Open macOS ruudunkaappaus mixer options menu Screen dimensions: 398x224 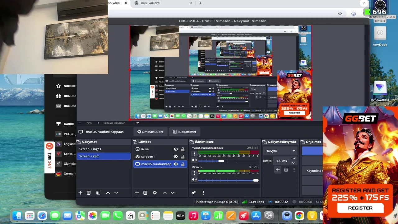coord(194,153)
